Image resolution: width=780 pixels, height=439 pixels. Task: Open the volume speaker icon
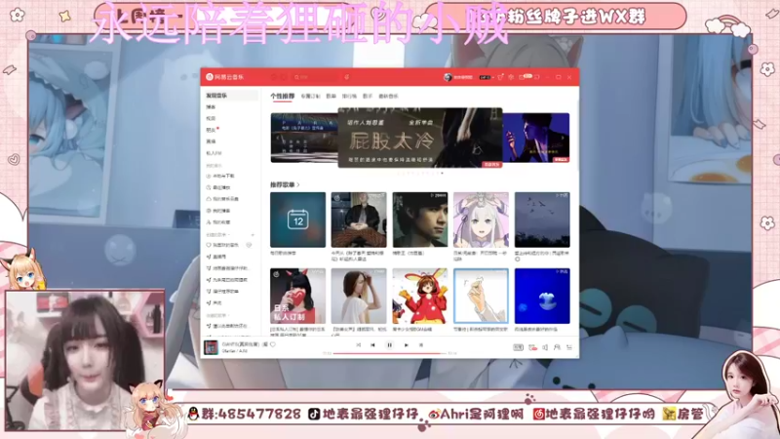[545, 347]
